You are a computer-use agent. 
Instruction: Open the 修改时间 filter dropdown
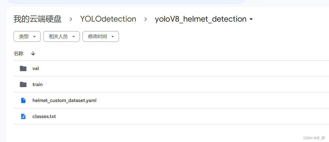(101, 36)
